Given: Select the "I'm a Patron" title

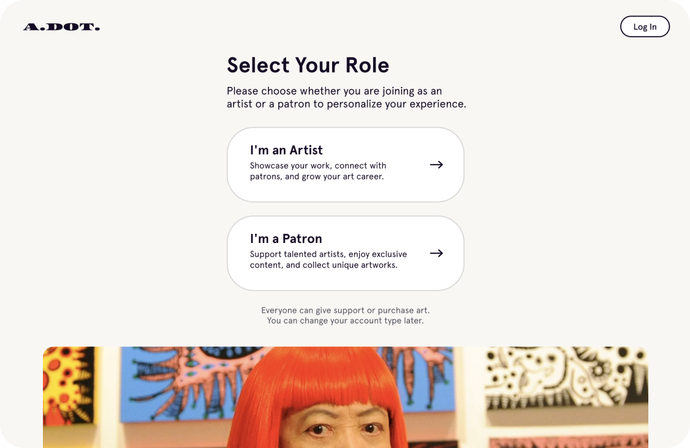Looking at the screenshot, I should coord(286,239).
